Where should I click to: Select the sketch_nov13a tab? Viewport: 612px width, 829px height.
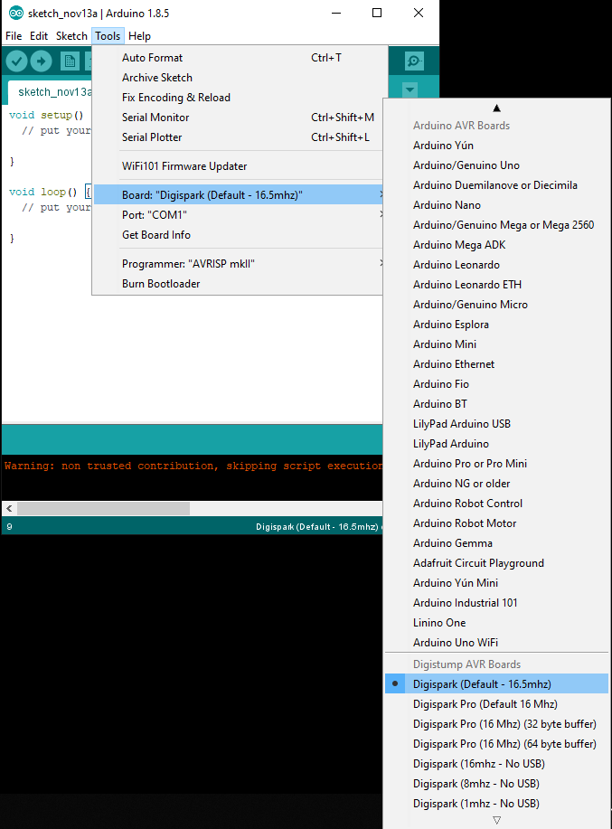[x=51, y=92]
